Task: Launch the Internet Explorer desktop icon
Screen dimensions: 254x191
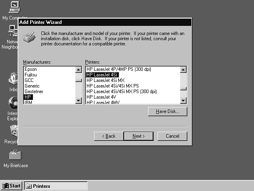Action: pos(13,103)
